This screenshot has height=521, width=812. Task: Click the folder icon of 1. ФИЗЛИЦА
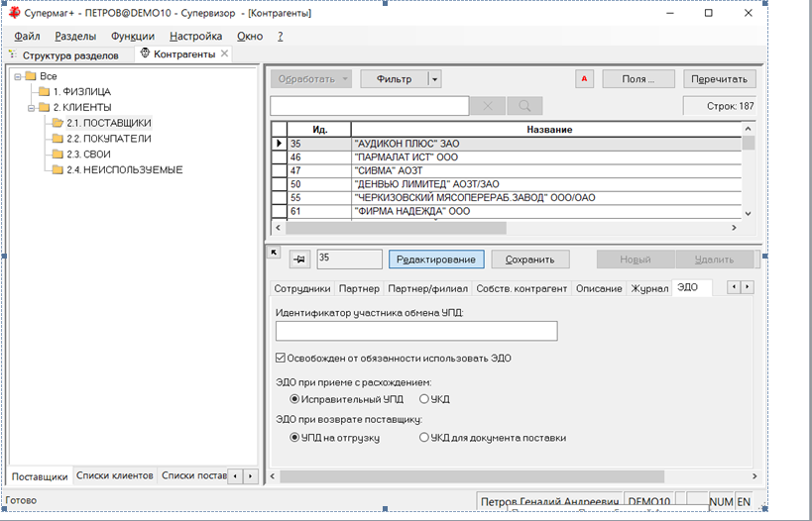(x=44, y=91)
